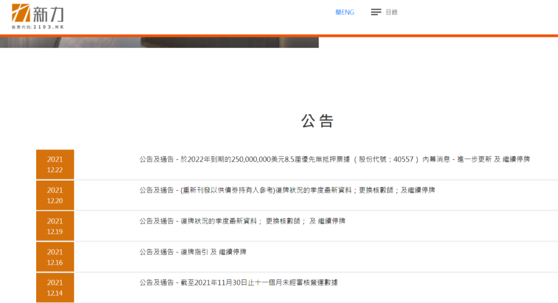The height and width of the screenshot is (303, 558).
Task: Select the 2021 12.19 date box
Action: pos(55,226)
